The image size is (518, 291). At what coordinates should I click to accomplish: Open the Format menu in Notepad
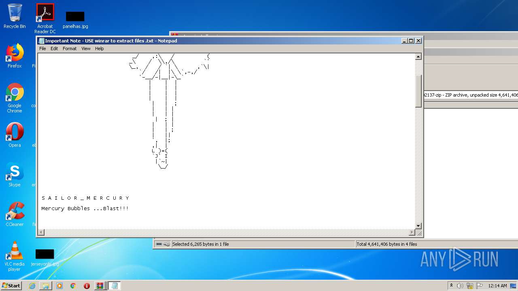70,48
